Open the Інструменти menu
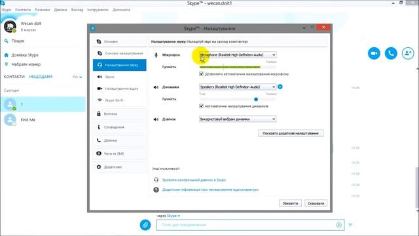419x236 pixels. pyautogui.click(x=98, y=10)
